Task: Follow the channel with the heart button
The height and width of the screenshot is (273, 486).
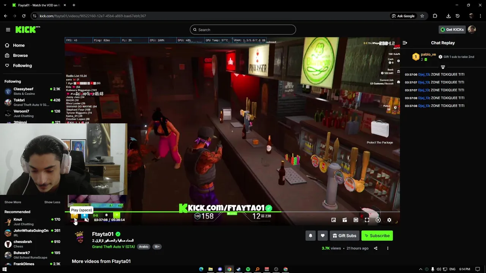Action: click(x=323, y=235)
